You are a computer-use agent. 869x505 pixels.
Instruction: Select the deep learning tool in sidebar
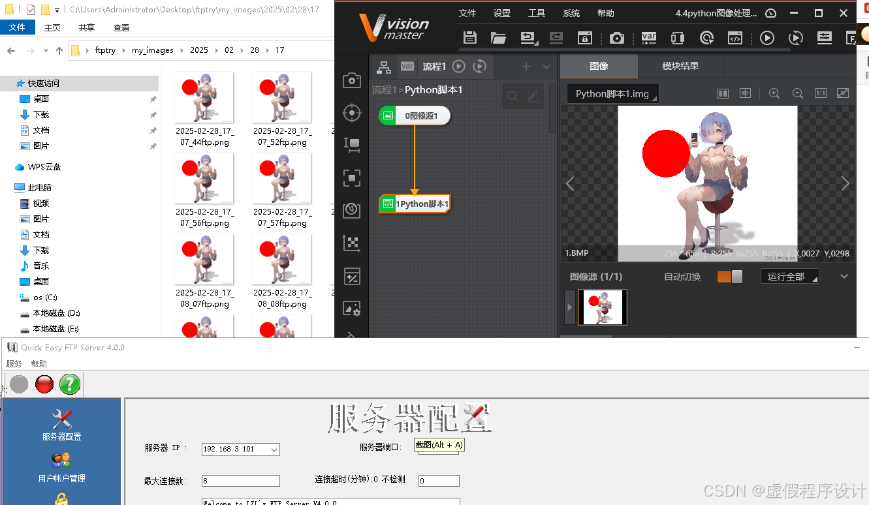click(352, 209)
